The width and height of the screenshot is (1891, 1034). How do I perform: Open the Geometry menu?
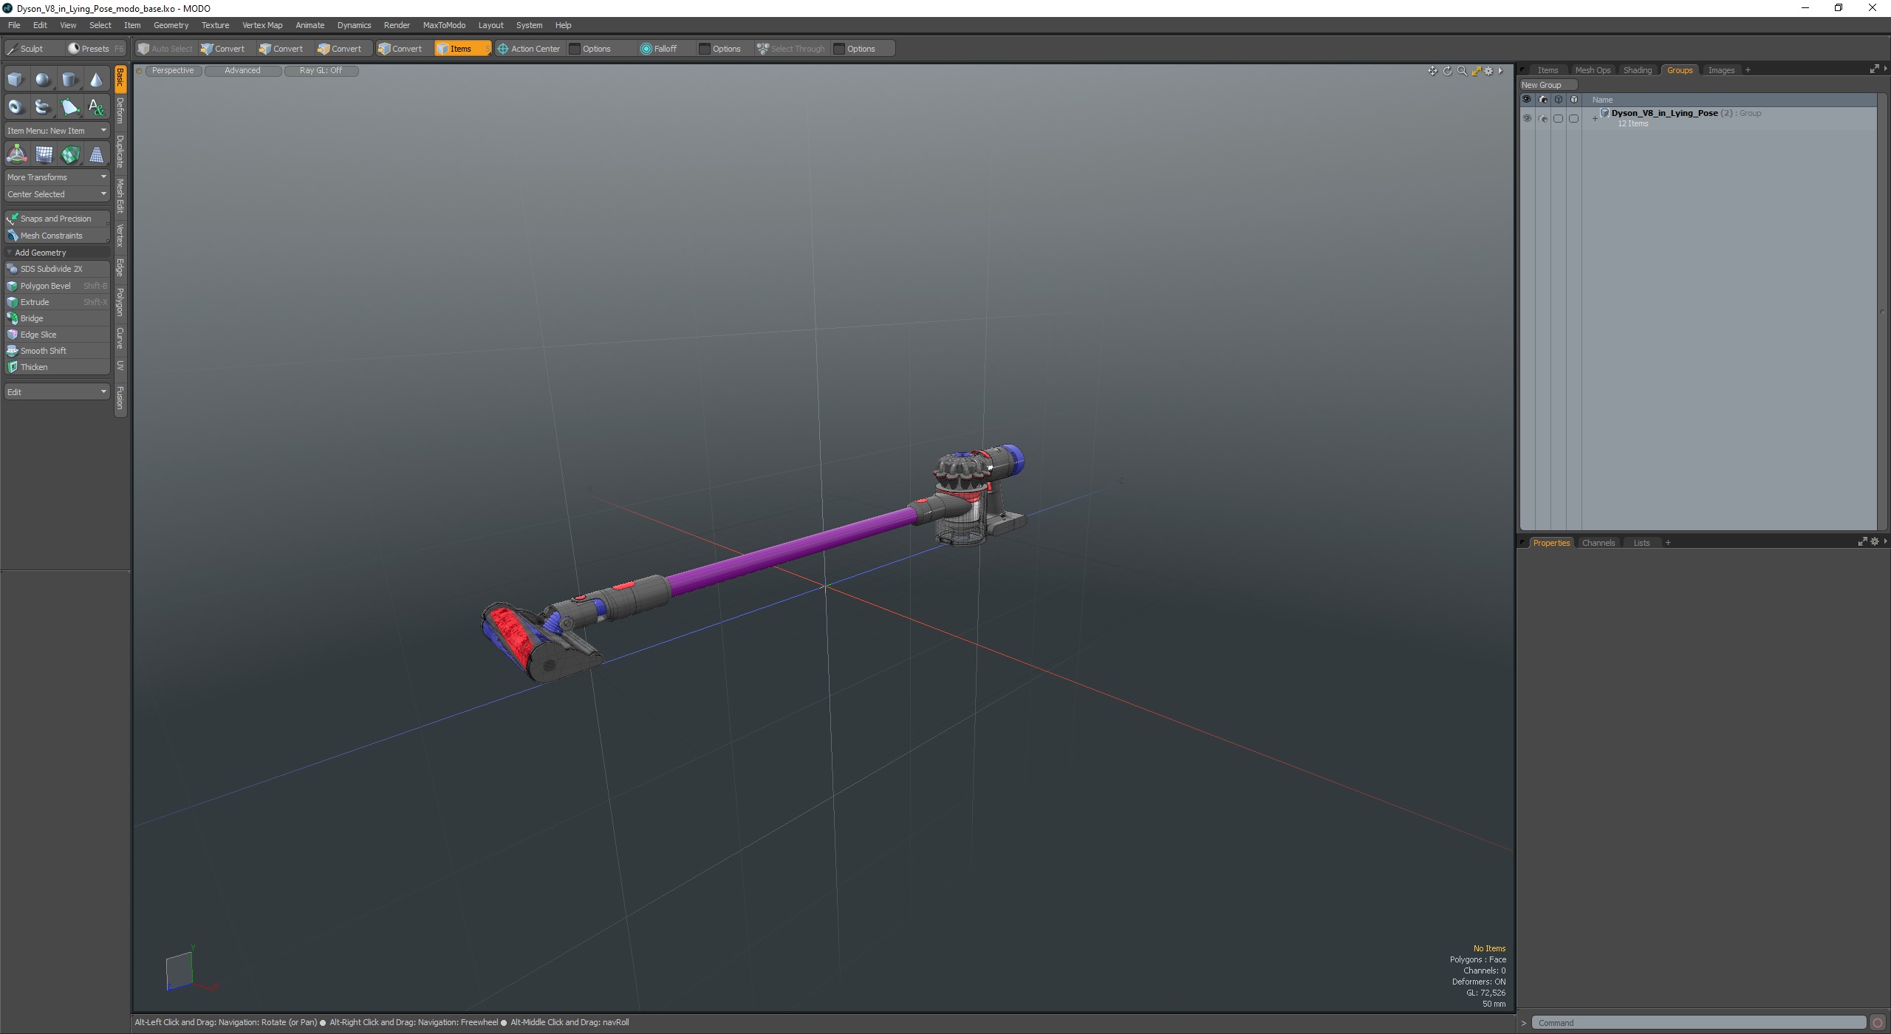[x=171, y=25]
